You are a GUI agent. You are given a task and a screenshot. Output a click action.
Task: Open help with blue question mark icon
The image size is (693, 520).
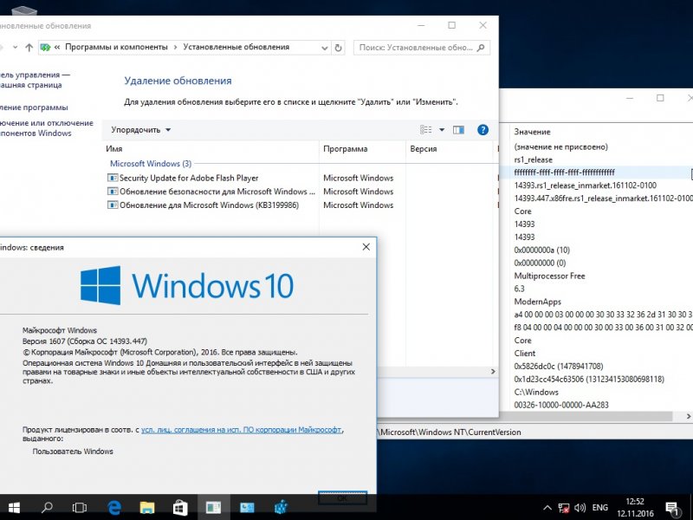click(483, 129)
